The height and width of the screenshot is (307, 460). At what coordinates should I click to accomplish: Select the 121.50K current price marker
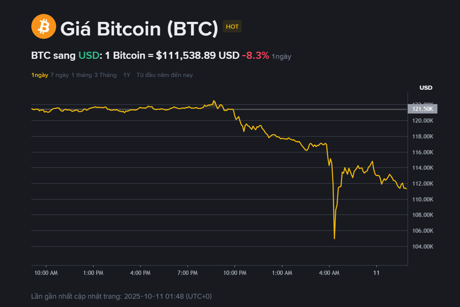click(422, 109)
